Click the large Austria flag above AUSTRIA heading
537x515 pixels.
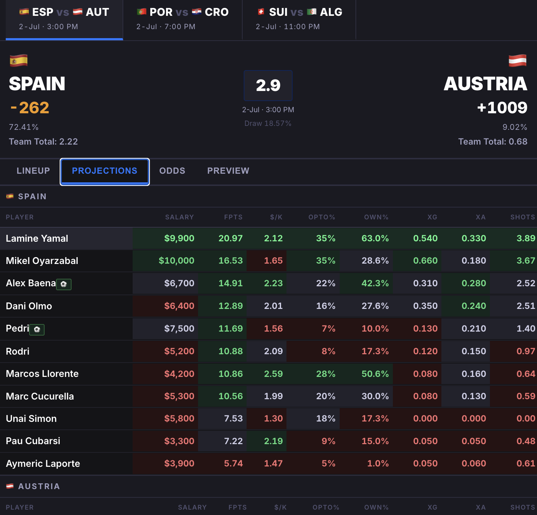(x=518, y=60)
